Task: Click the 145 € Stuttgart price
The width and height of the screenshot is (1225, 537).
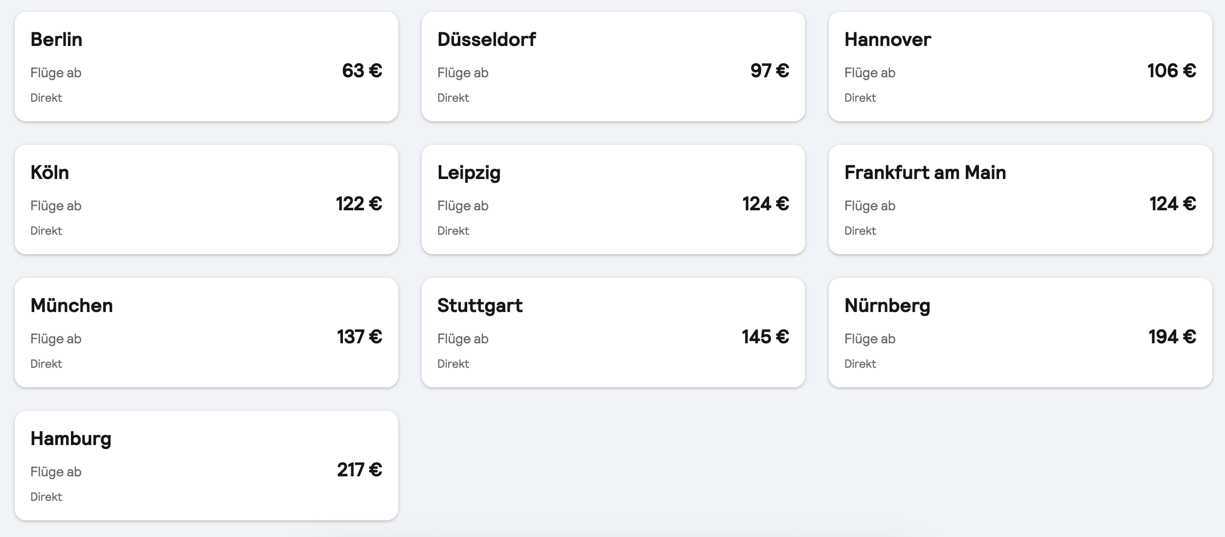Action: (765, 337)
